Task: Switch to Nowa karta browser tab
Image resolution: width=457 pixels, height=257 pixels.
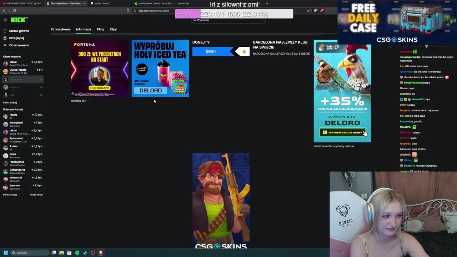Action: click(x=184, y=4)
